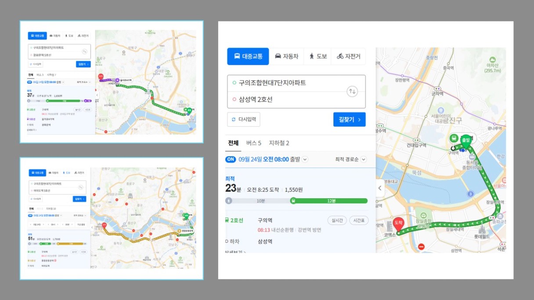Image resolution: width=534 pixels, height=300 pixels.
Task: Click 도착 marker on 광화문역 route map
Action: click(101, 77)
